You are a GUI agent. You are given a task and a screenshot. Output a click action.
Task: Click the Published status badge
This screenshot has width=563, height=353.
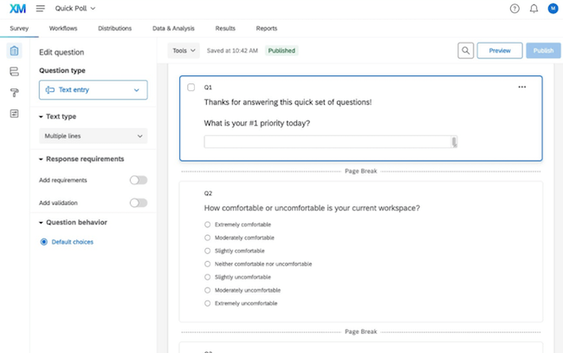[281, 50]
